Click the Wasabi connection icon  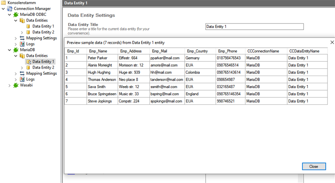pyautogui.click(x=16, y=85)
